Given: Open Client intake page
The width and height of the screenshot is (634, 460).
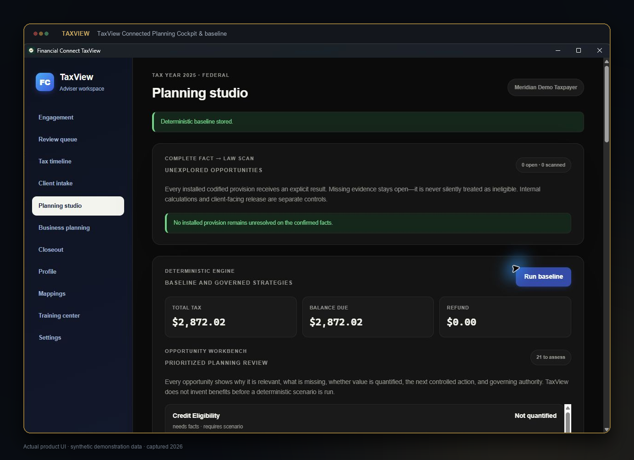Looking at the screenshot, I should point(78,184).
